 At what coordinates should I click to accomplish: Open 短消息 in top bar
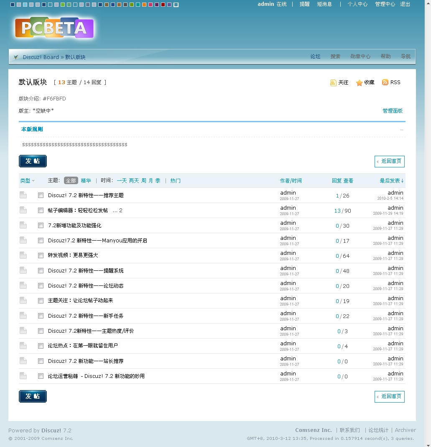tap(324, 4)
